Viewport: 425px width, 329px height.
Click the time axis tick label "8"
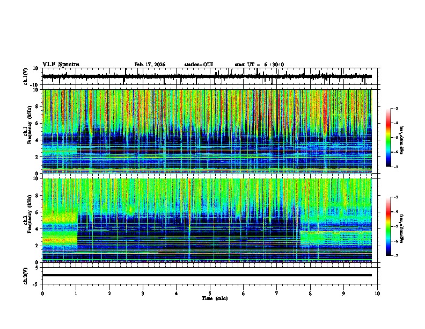click(x=310, y=294)
